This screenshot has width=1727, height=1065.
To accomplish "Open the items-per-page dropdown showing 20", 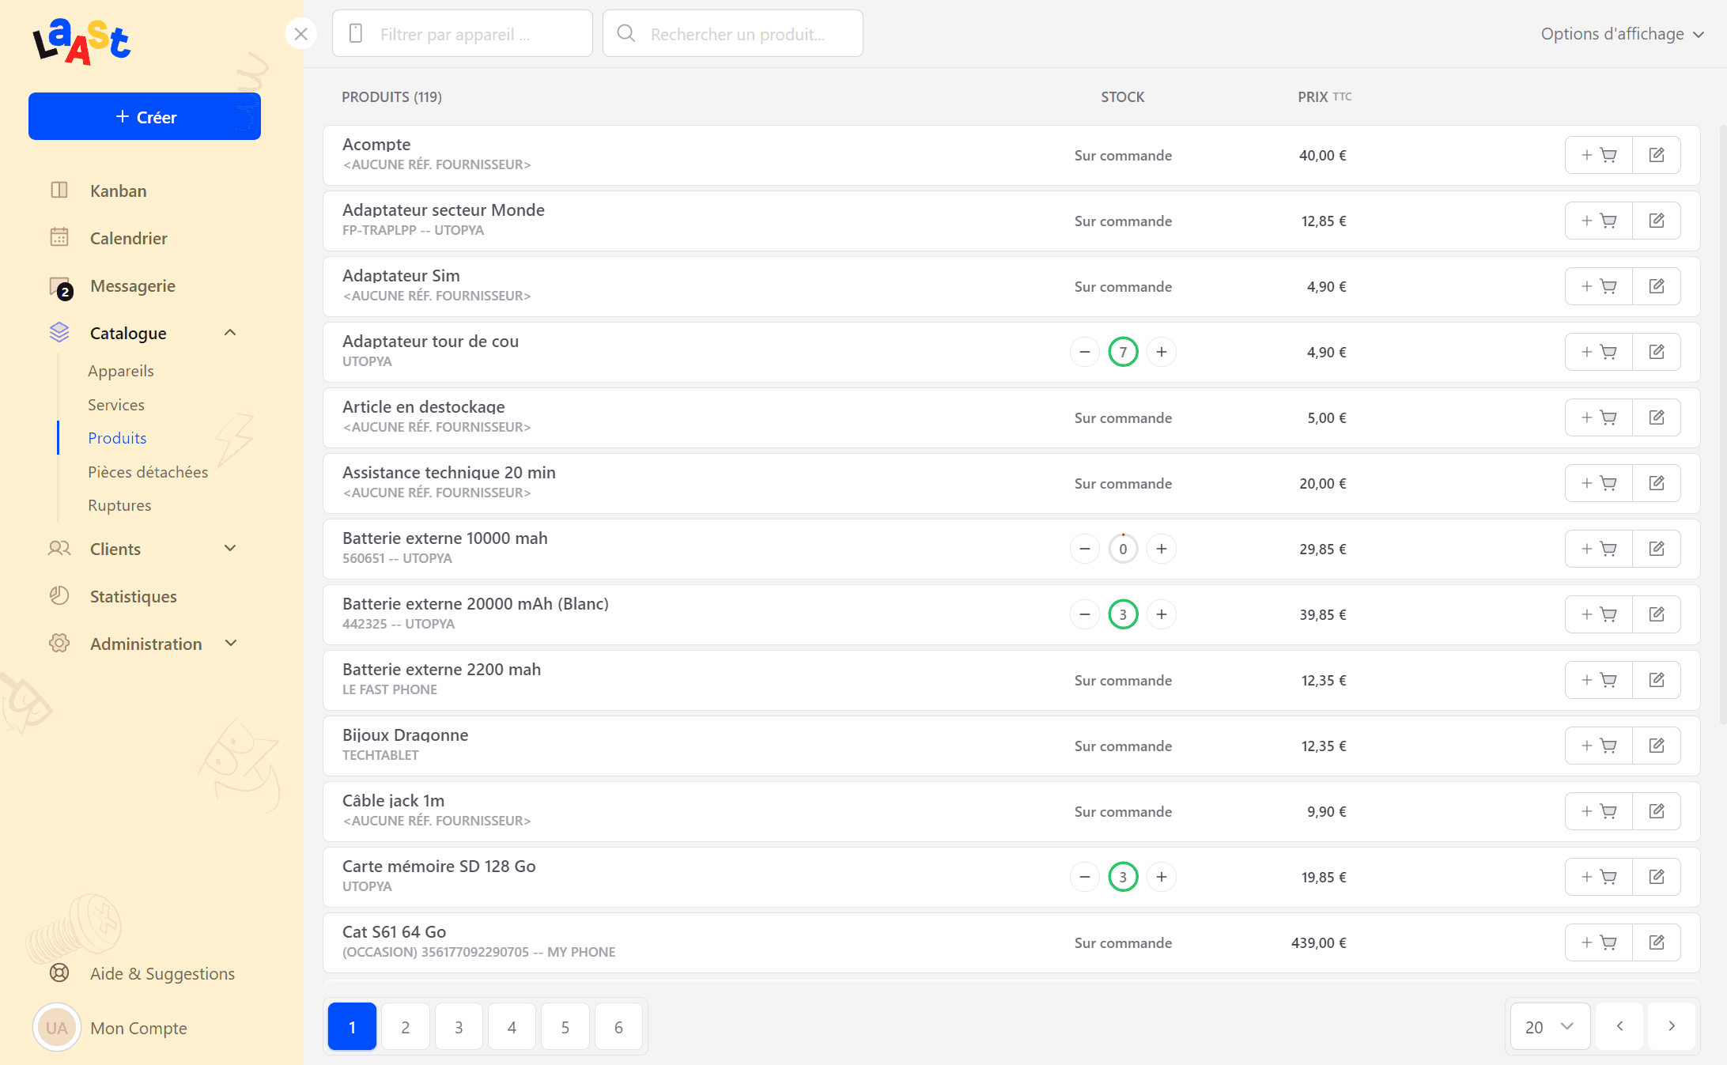I will [x=1549, y=1026].
